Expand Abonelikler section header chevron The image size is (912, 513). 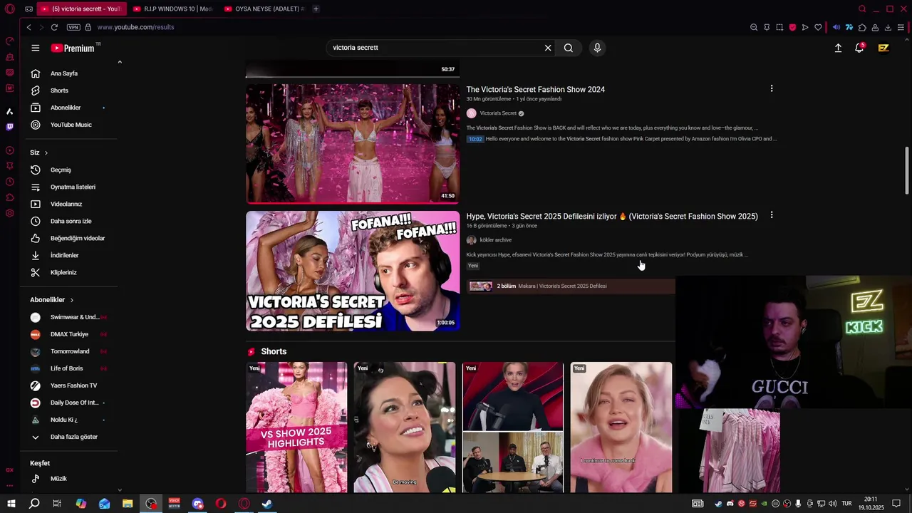click(x=72, y=300)
